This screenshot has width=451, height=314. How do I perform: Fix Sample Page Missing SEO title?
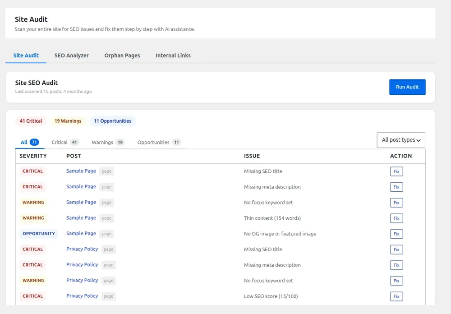pos(396,171)
